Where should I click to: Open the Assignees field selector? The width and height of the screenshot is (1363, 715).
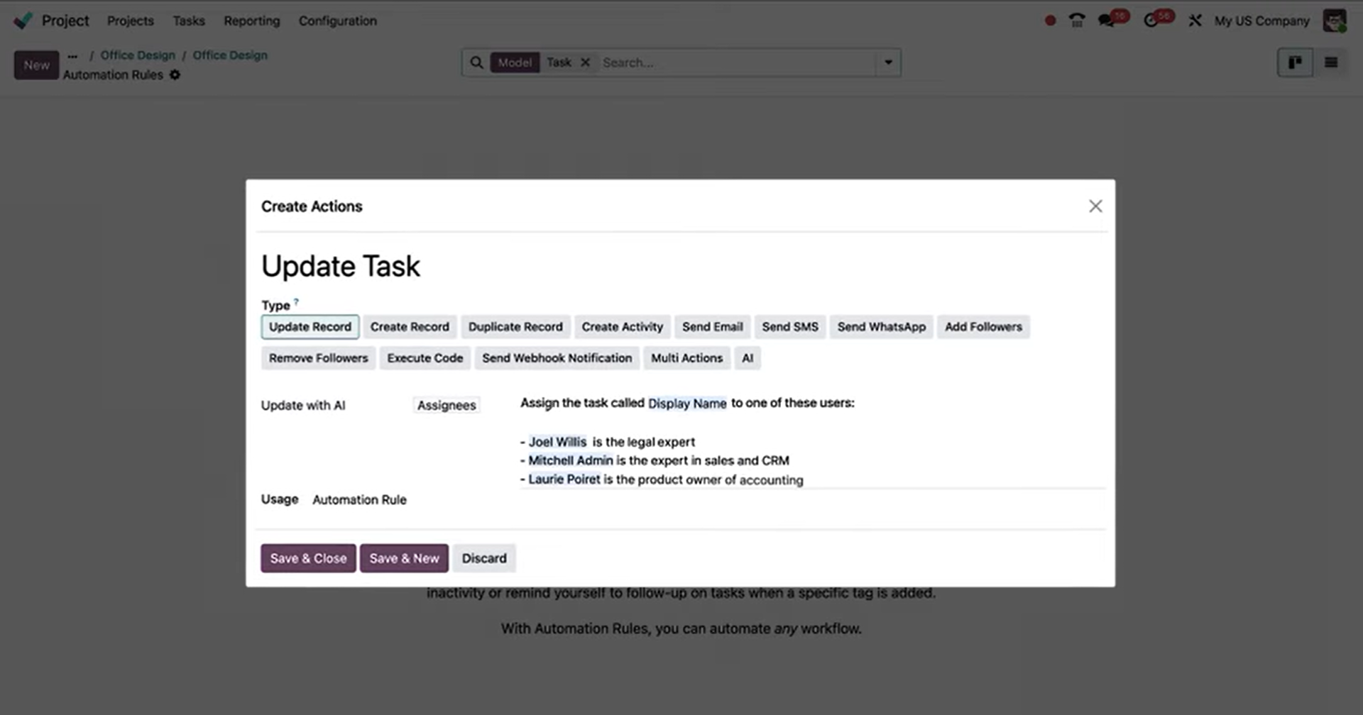tap(447, 405)
